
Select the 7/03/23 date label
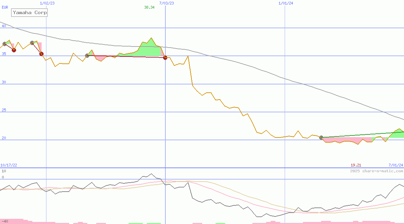pos(166,3)
